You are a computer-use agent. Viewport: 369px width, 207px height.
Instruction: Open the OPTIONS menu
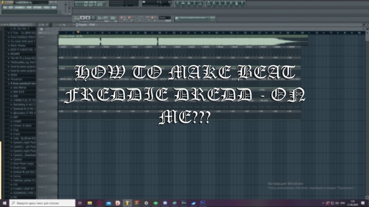tap(38, 7)
